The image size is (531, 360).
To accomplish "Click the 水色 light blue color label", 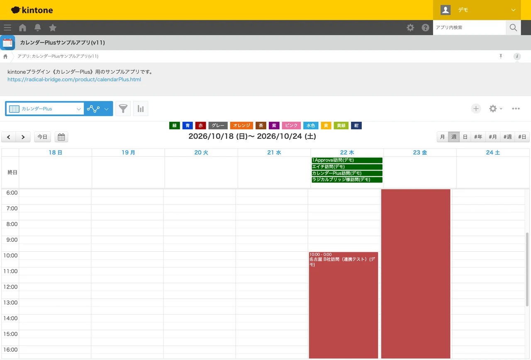I will click(x=311, y=125).
